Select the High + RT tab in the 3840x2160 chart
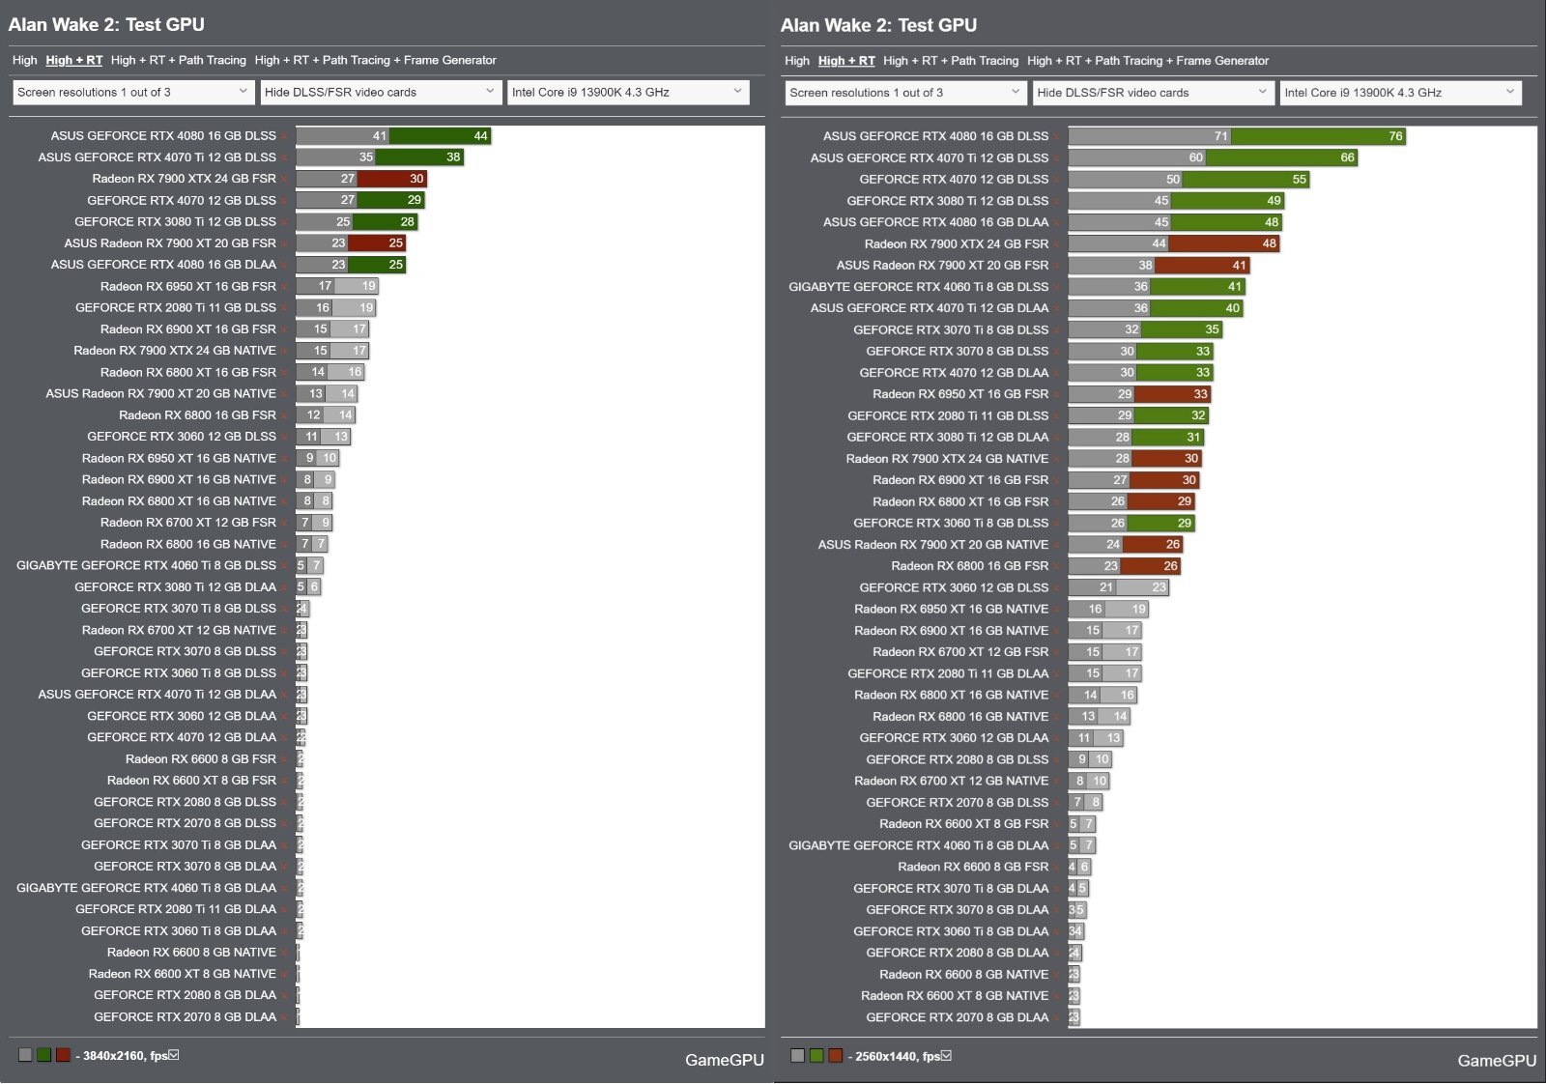This screenshot has height=1084, width=1546. click(73, 60)
